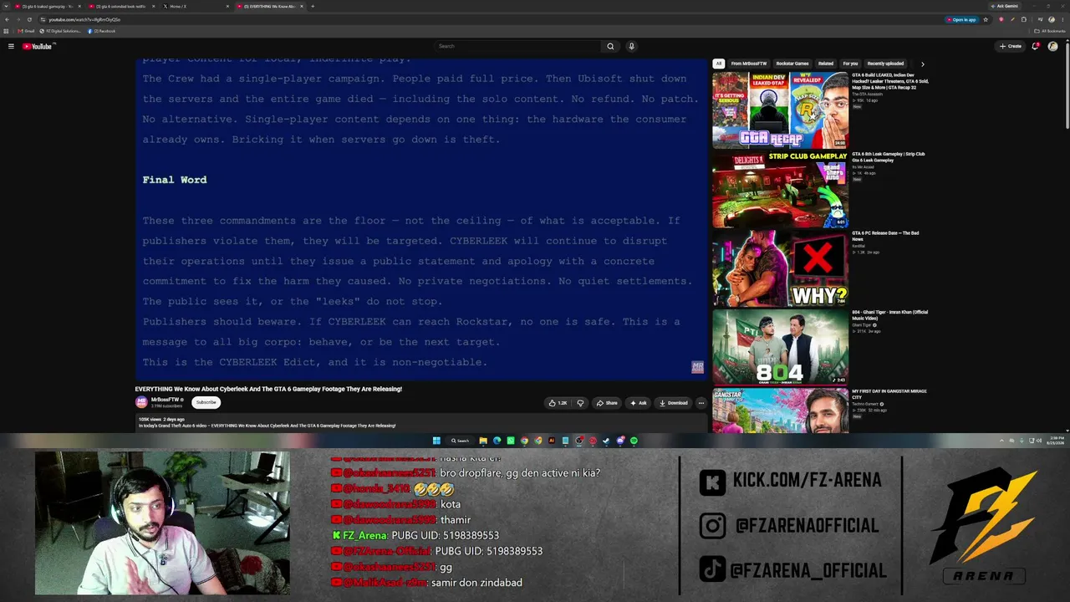Open the Create menu on YouTube
The width and height of the screenshot is (1070, 602).
1011,46
